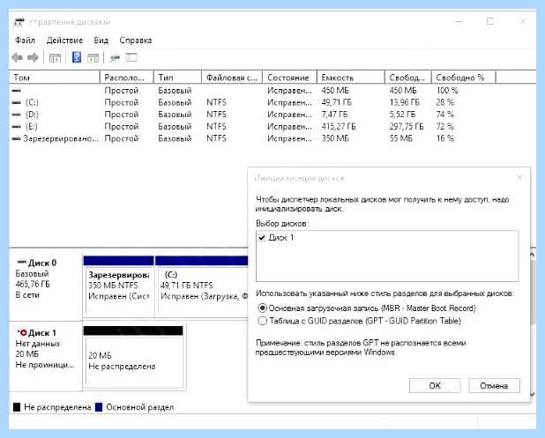The height and width of the screenshot is (438, 545).
Task: Sort by the Располо... column header
Action: click(x=126, y=78)
